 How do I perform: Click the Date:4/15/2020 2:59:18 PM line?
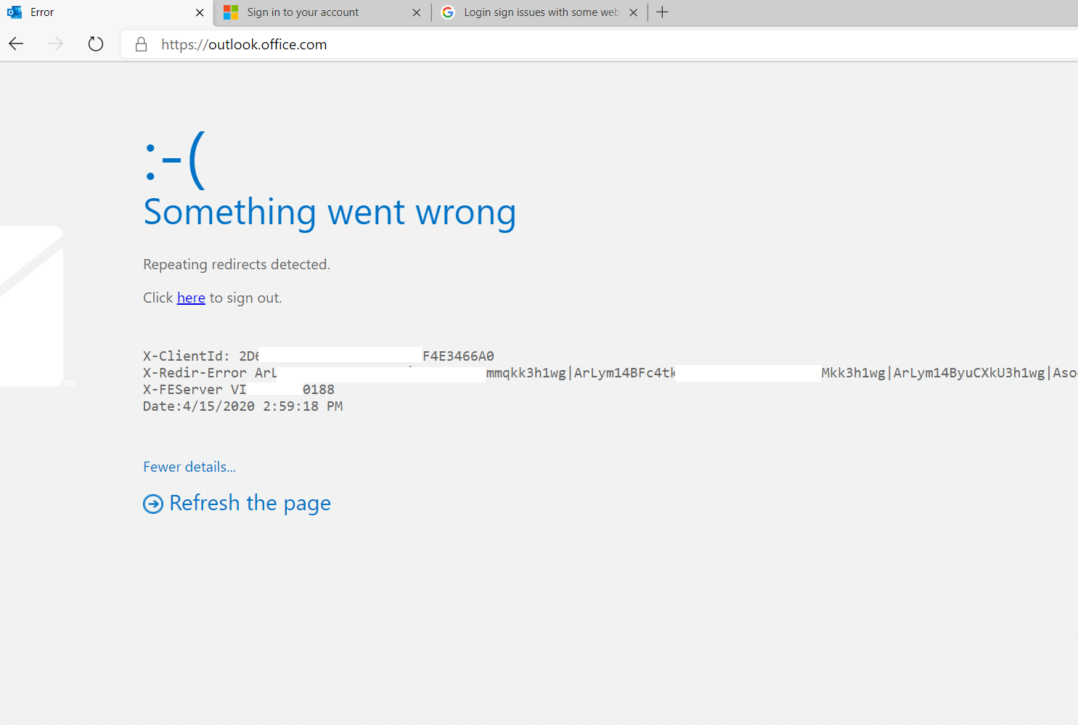pos(243,406)
